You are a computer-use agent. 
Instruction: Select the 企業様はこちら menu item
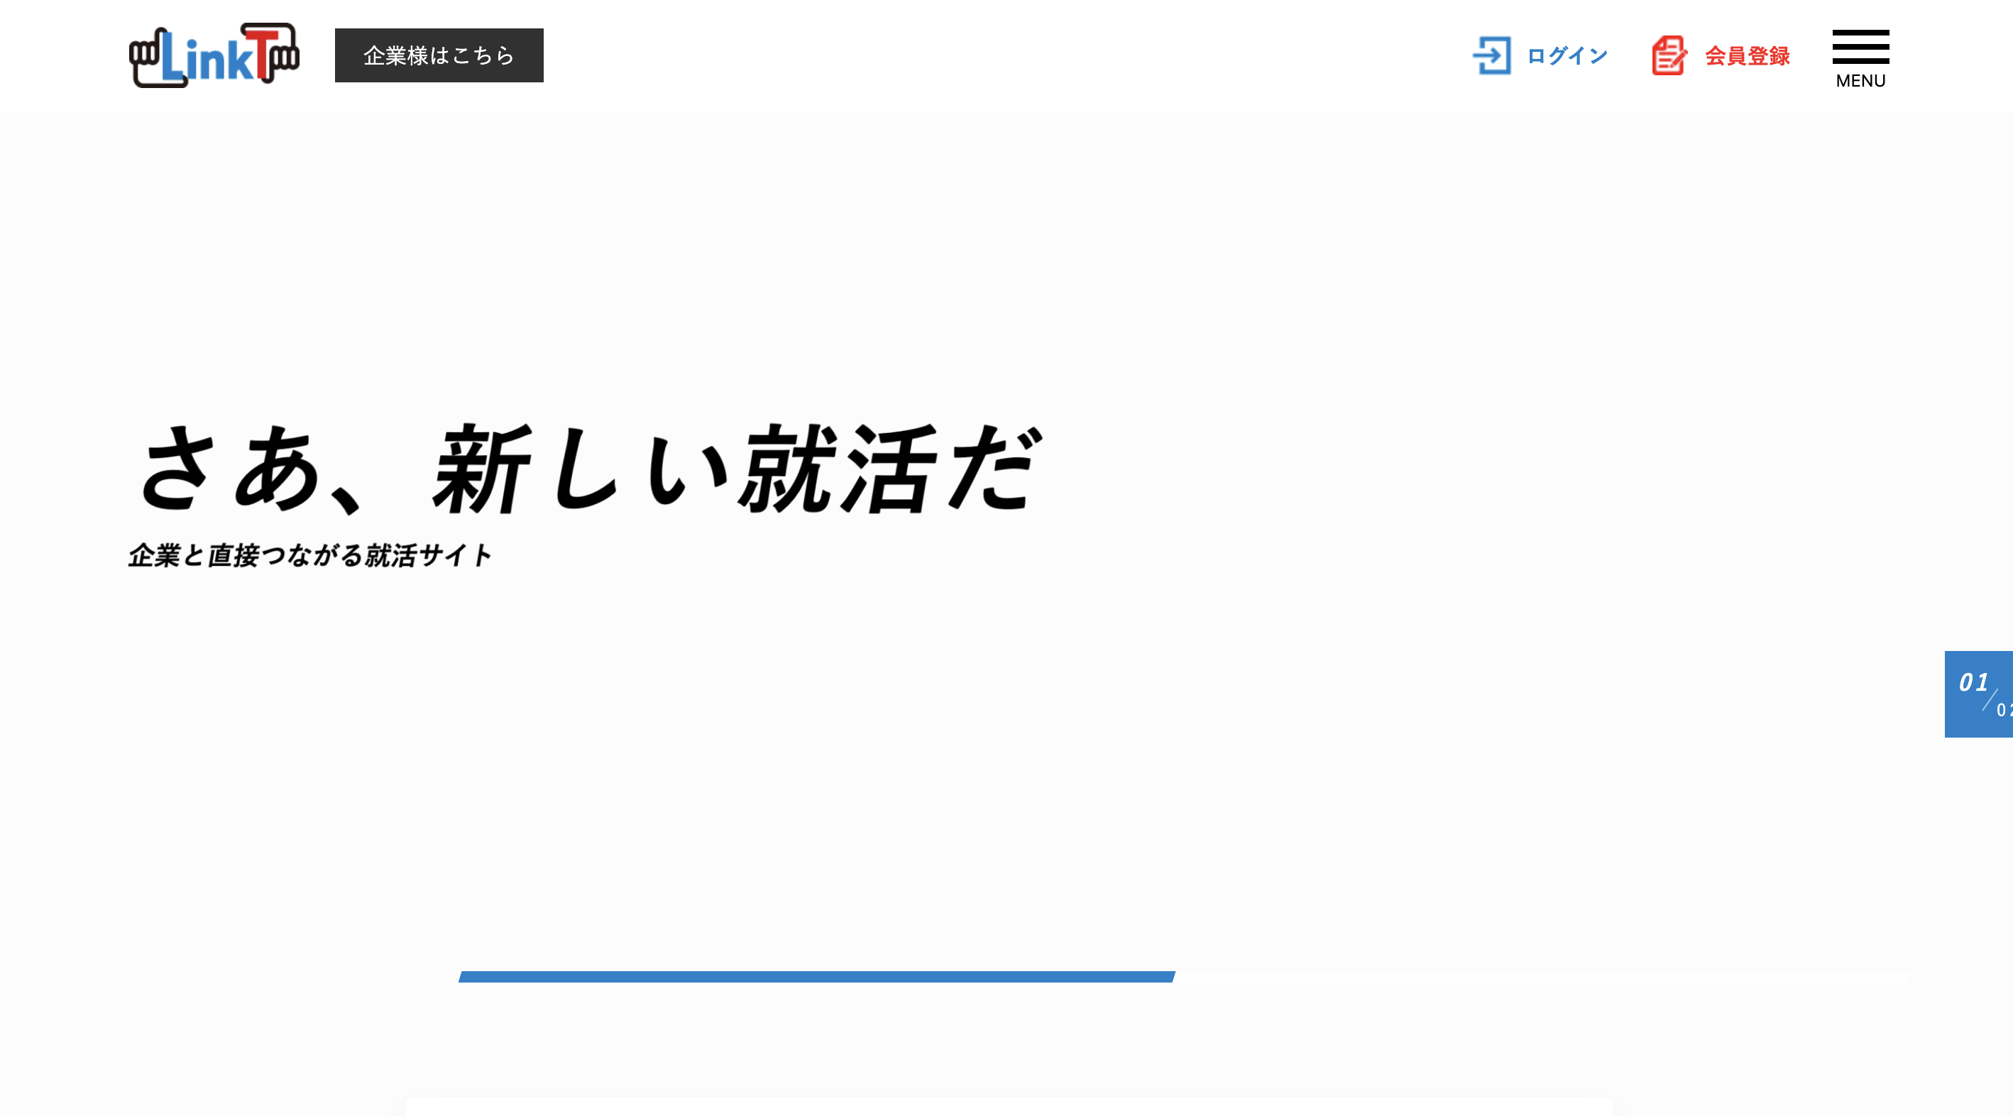pyautogui.click(x=439, y=55)
